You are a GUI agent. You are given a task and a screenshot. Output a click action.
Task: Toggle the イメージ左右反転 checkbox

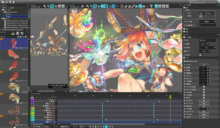203,87
